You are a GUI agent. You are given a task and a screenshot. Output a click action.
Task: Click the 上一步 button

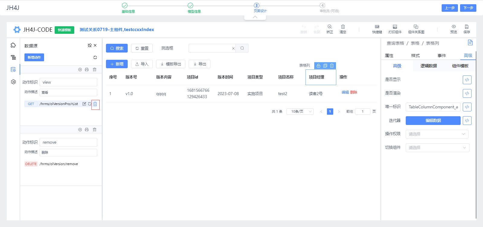[x=450, y=8]
